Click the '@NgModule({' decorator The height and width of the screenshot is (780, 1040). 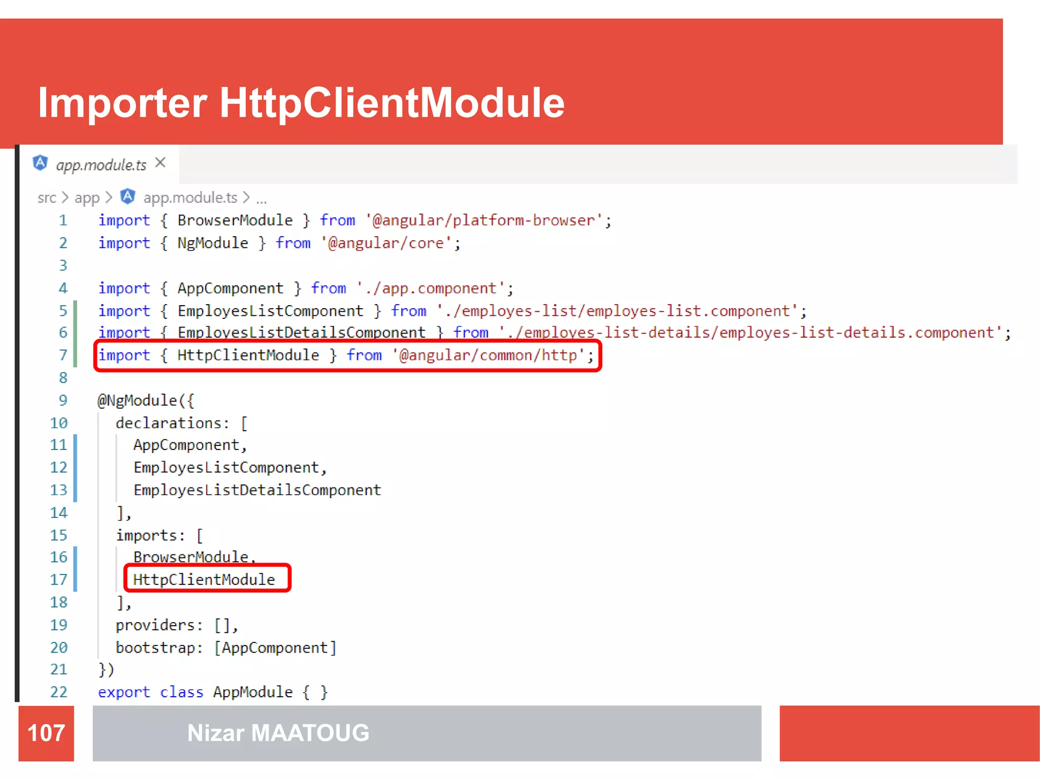pos(146,400)
